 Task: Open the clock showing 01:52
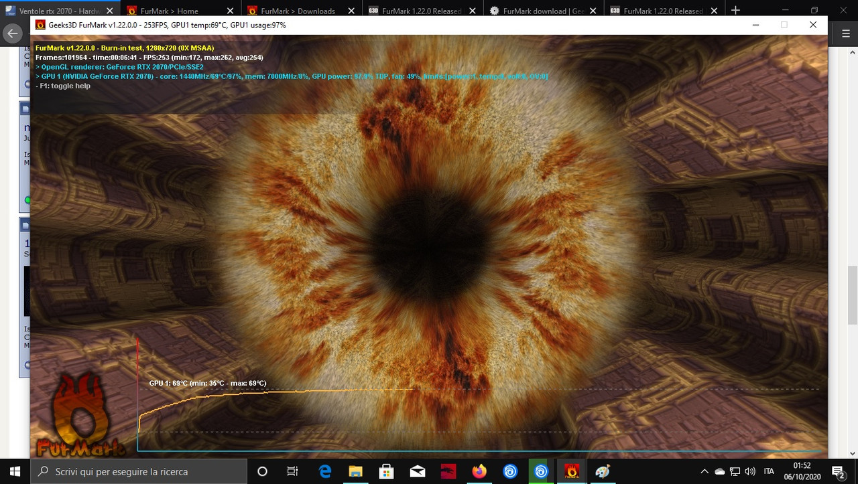[x=802, y=471]
